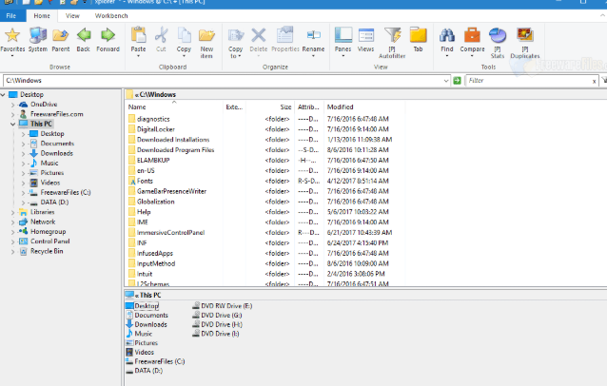This screenshot has width=607, height=386.
Task: Open the Paste dropdown arrow
Action: pos(138,56)
